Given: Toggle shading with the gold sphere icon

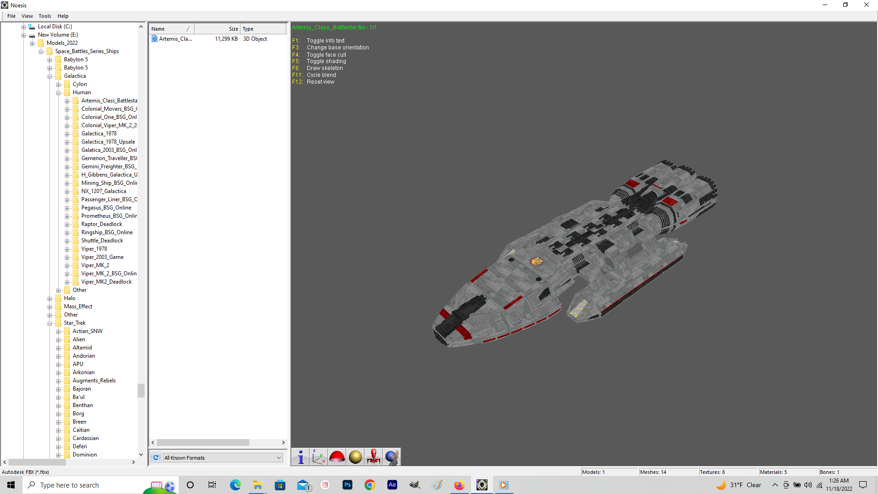Looking at the screenshot, I should [x=355, y=457].
